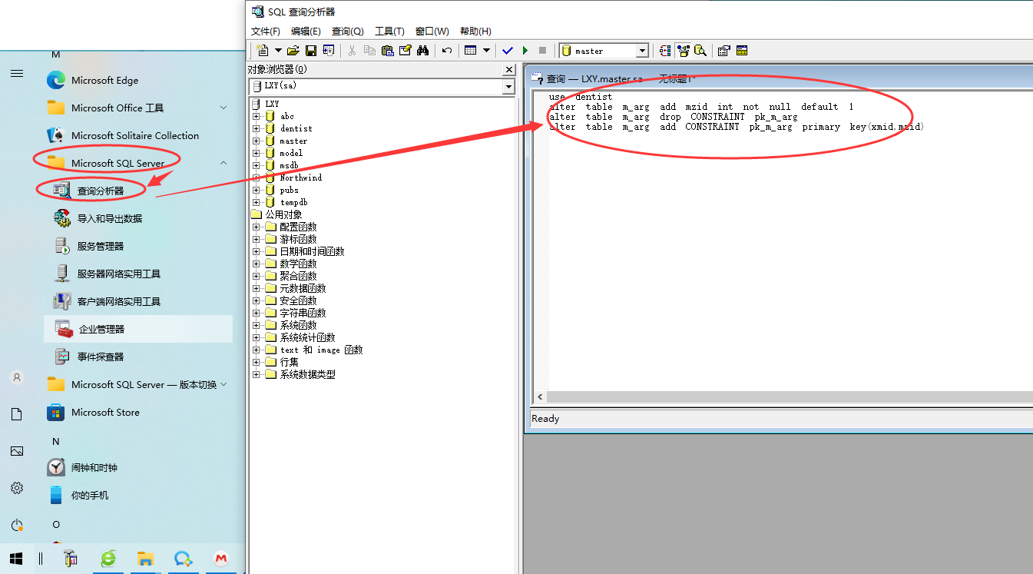
Task: Click the Copy toolbar icon
Action: coord(369,51)
